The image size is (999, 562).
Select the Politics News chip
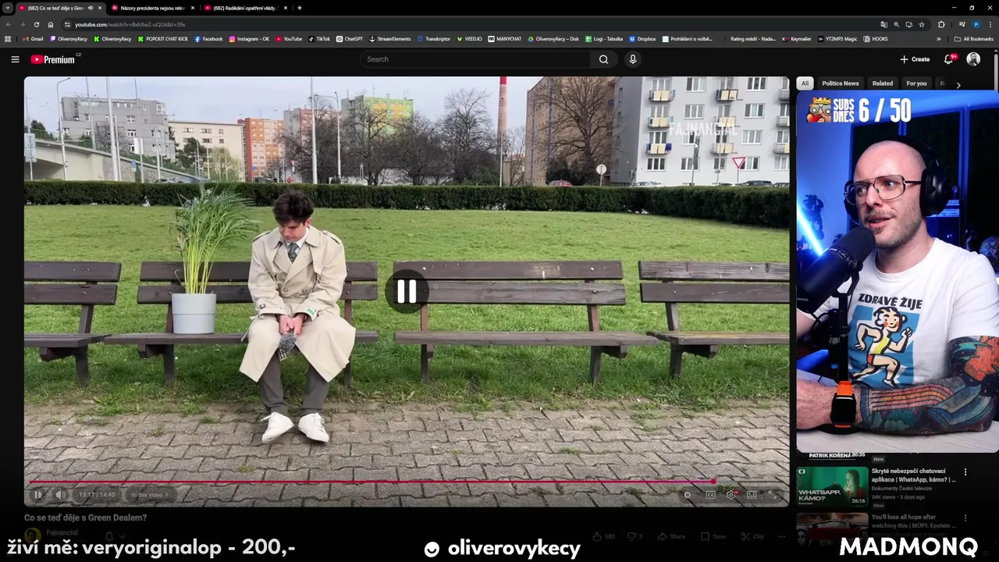coord(840,84)
